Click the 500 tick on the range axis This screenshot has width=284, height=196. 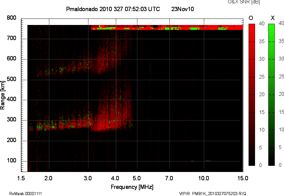pos(12,79)
